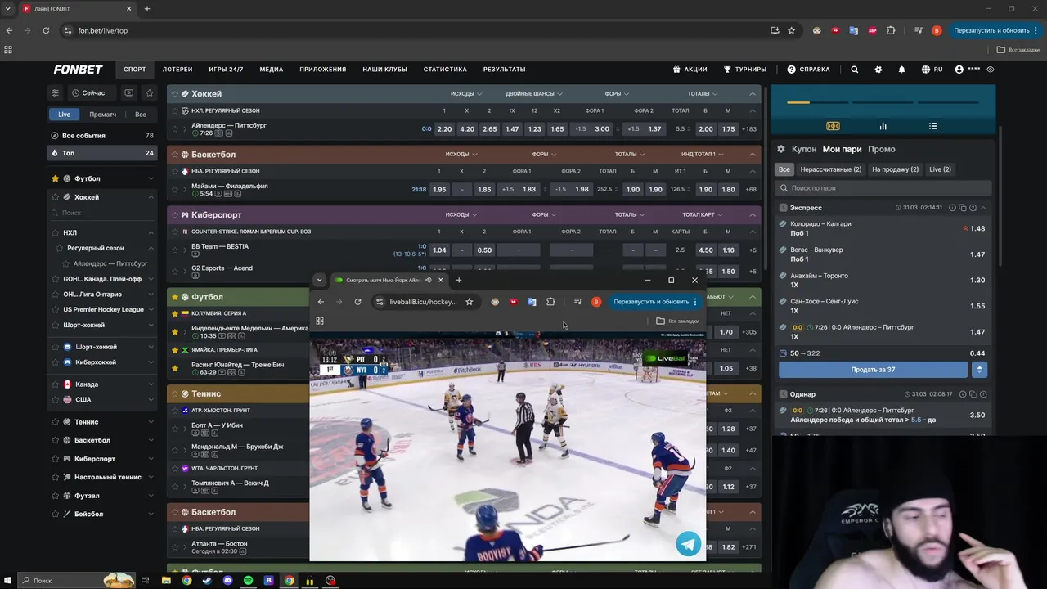1047x589 pixels.
Task: Unstar the Колумбия. Серия А league
Action: tap(174, 313)
